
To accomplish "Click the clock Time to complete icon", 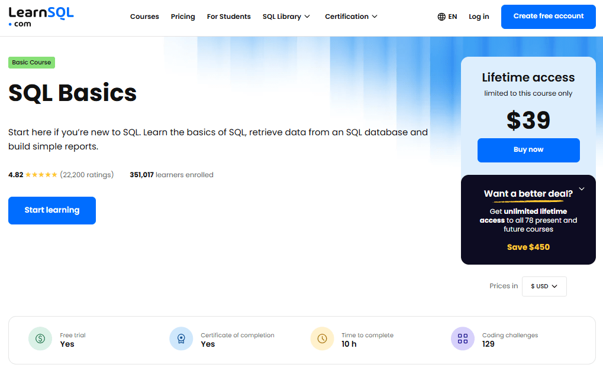I will [323, 338].
